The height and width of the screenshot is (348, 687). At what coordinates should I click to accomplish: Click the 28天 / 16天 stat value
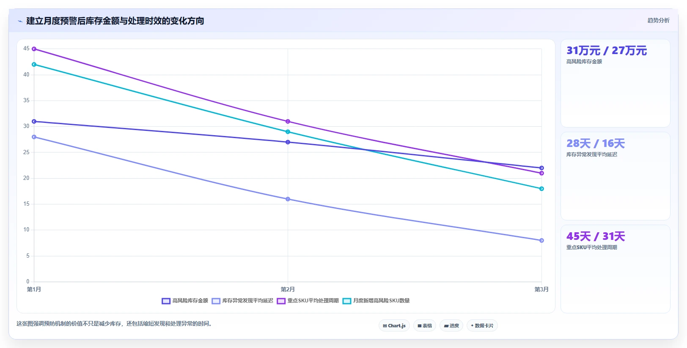596,144
